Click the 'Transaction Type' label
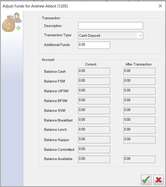 point(58,35)
